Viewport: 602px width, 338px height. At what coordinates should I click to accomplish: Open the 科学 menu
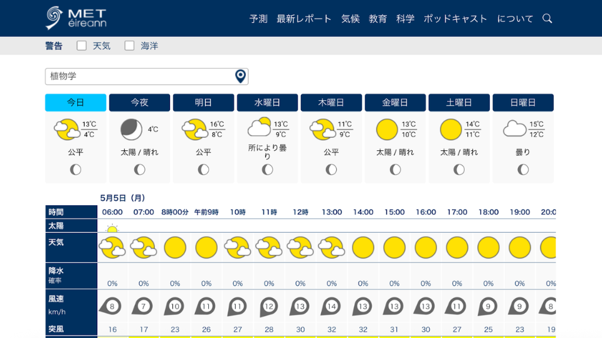coord(406,19)
